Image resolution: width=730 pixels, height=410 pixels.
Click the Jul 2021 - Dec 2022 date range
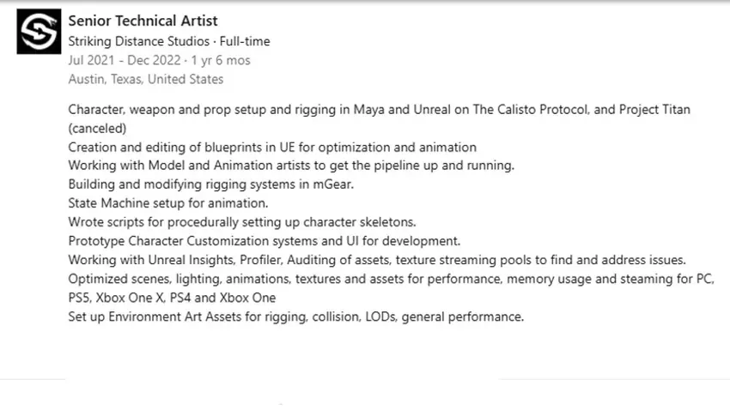[x=124, y=60]
